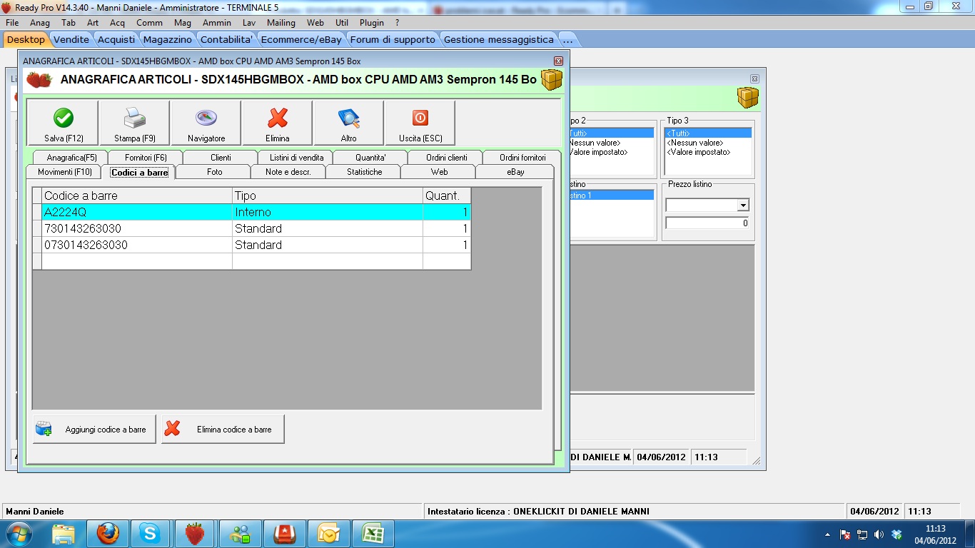Open the Movimenti (F10) tab
The width and height of the screenshot is (975, 548).
pyautogui.click(x=64, y=172)
